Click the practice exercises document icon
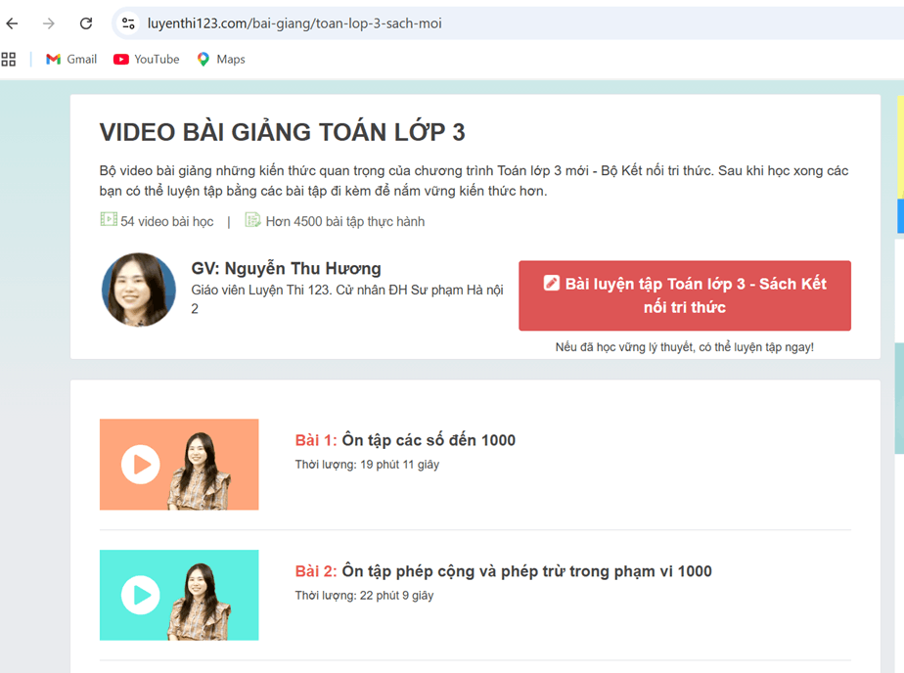Image resolution: width=904 pixels, height=673 pixels. 252,219
